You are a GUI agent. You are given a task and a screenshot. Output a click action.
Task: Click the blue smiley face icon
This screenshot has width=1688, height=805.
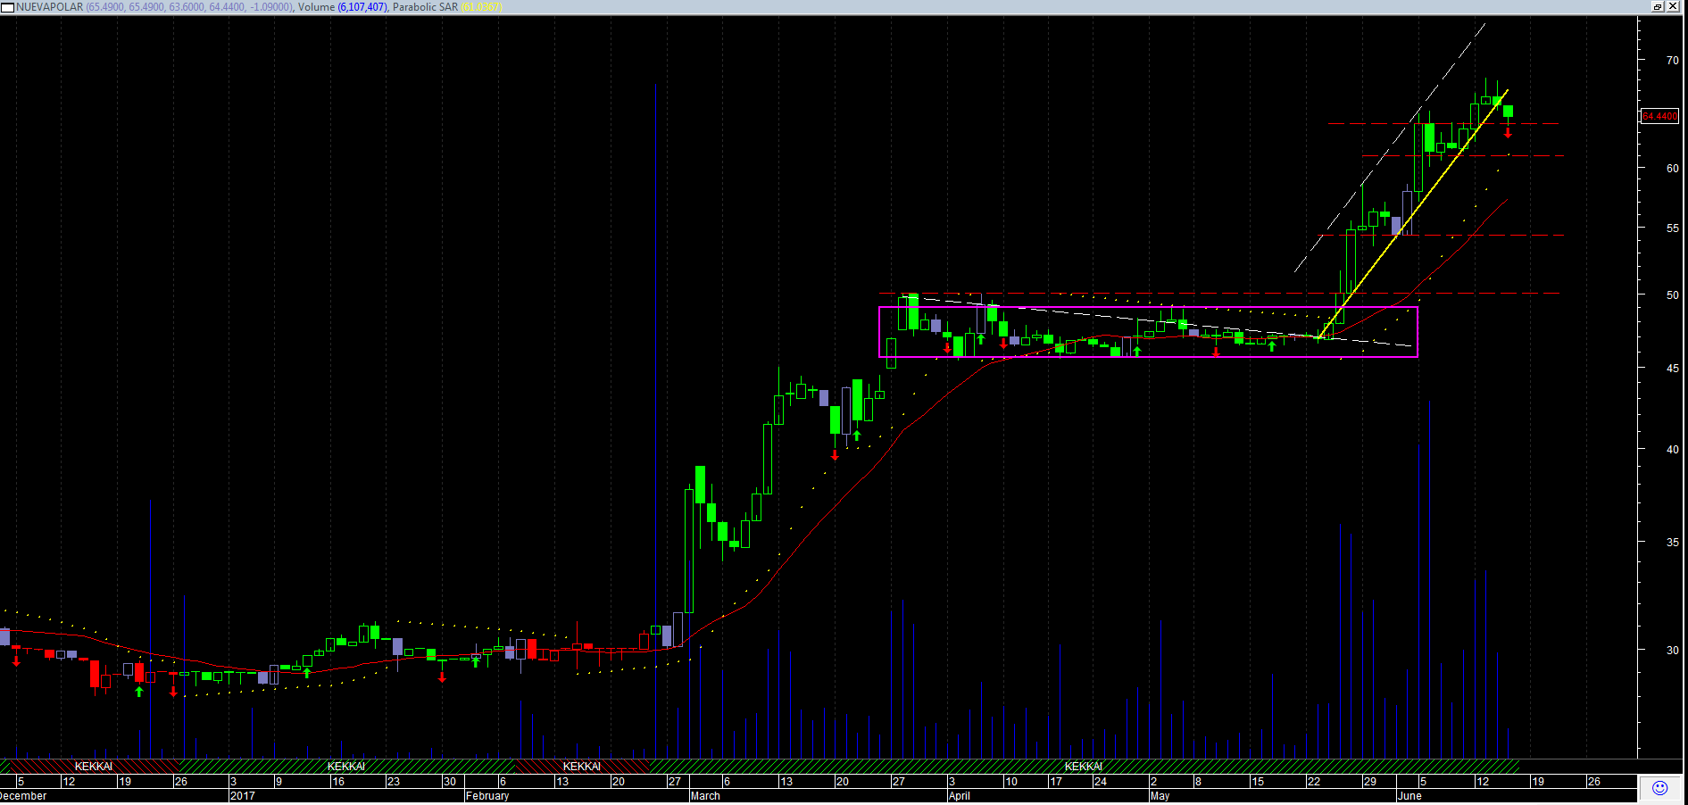click(x=1660, y=788)
